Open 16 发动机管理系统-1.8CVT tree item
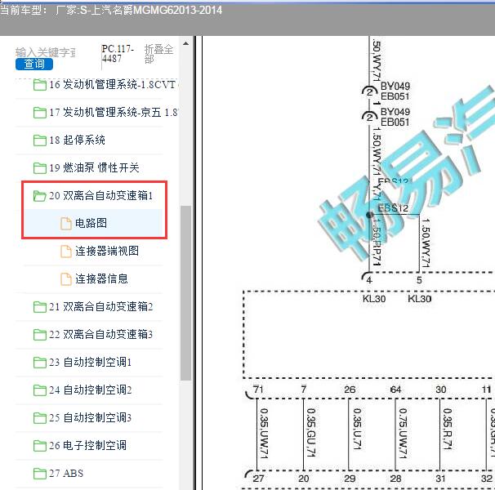Screen dimensions: 495x490 point(114,85)
